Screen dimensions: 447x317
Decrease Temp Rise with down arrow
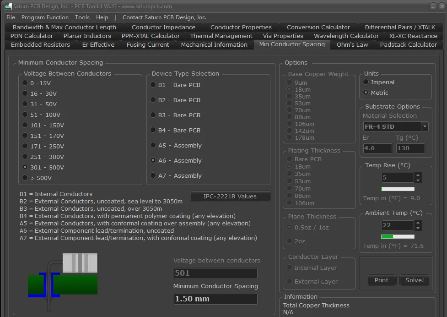click(418, 180)
